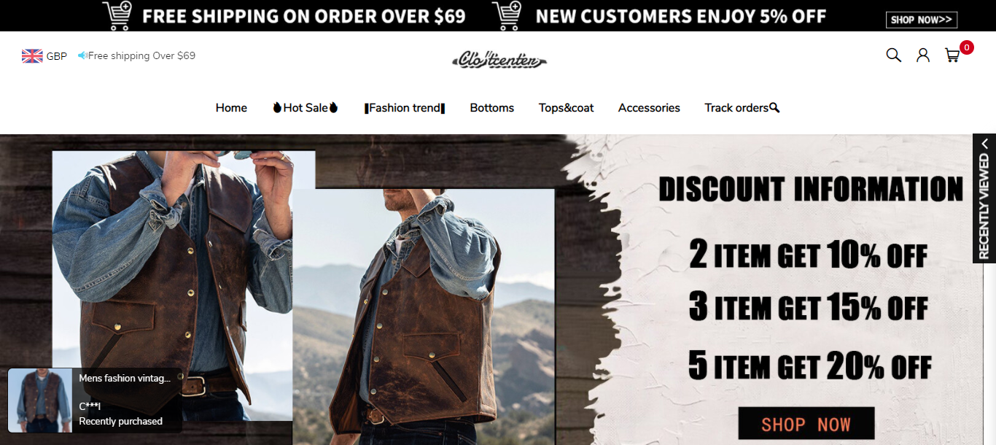The width and height of the screenshot is (996, 445).
Task: Click the UK flag currency icon
Action: tap(32, 56)
